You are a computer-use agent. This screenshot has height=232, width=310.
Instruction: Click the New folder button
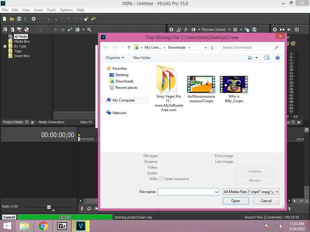pos(142,58)
